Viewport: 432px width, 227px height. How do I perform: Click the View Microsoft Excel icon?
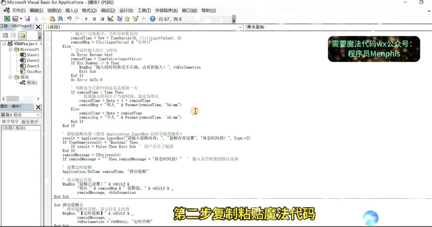point(7,19)
